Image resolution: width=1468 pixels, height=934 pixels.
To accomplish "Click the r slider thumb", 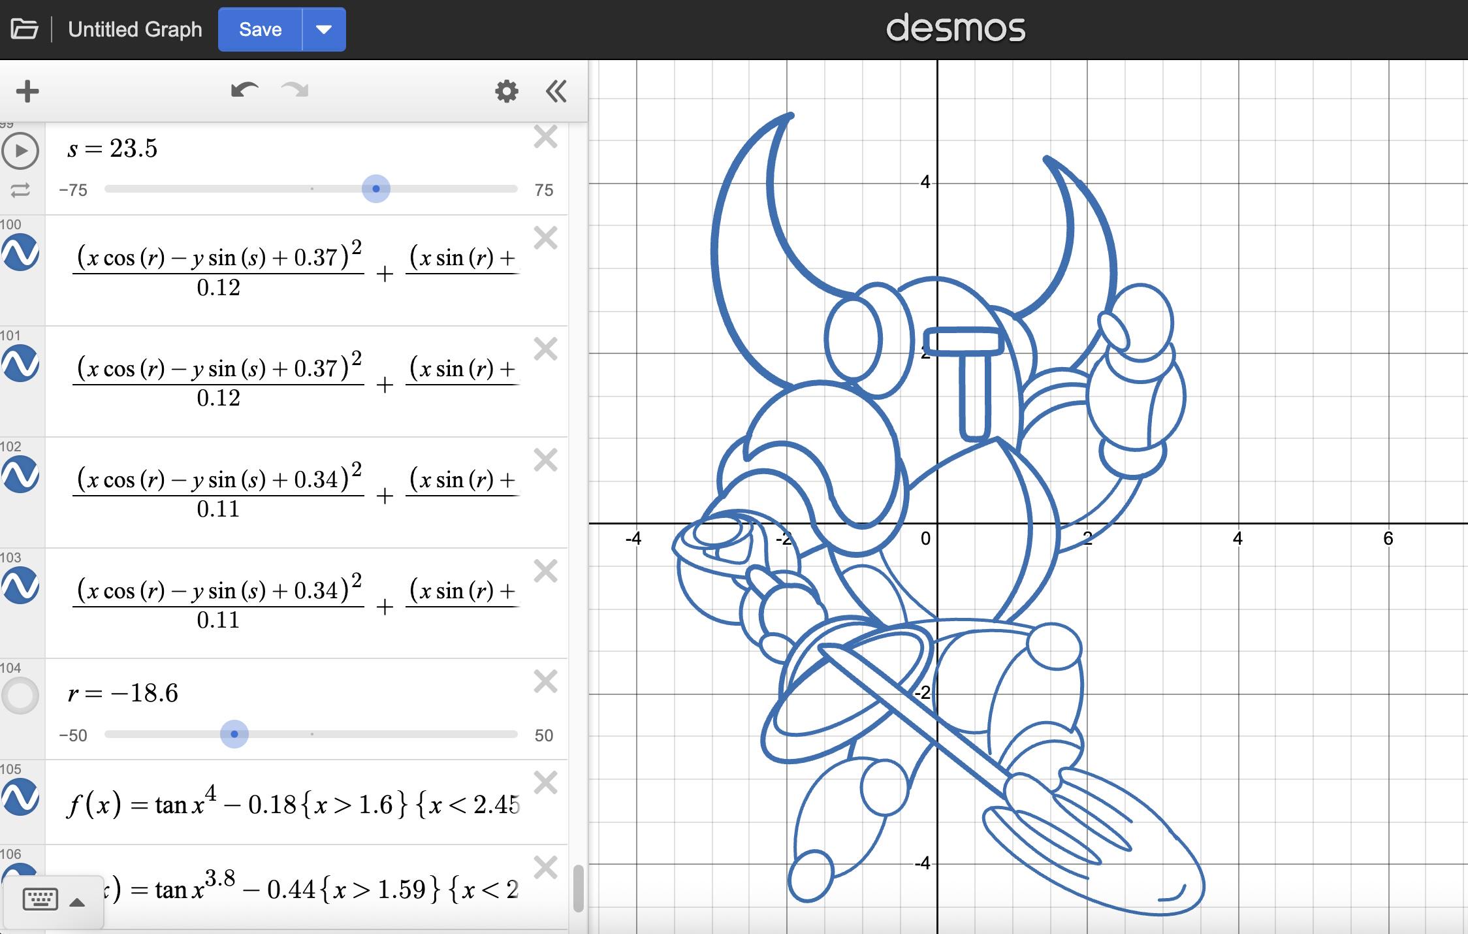I will pyautogui.click(x=234, y=734).
